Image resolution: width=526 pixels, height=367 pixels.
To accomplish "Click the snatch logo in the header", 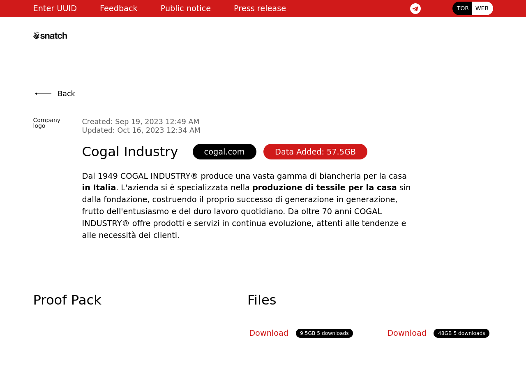I will 50,36.
